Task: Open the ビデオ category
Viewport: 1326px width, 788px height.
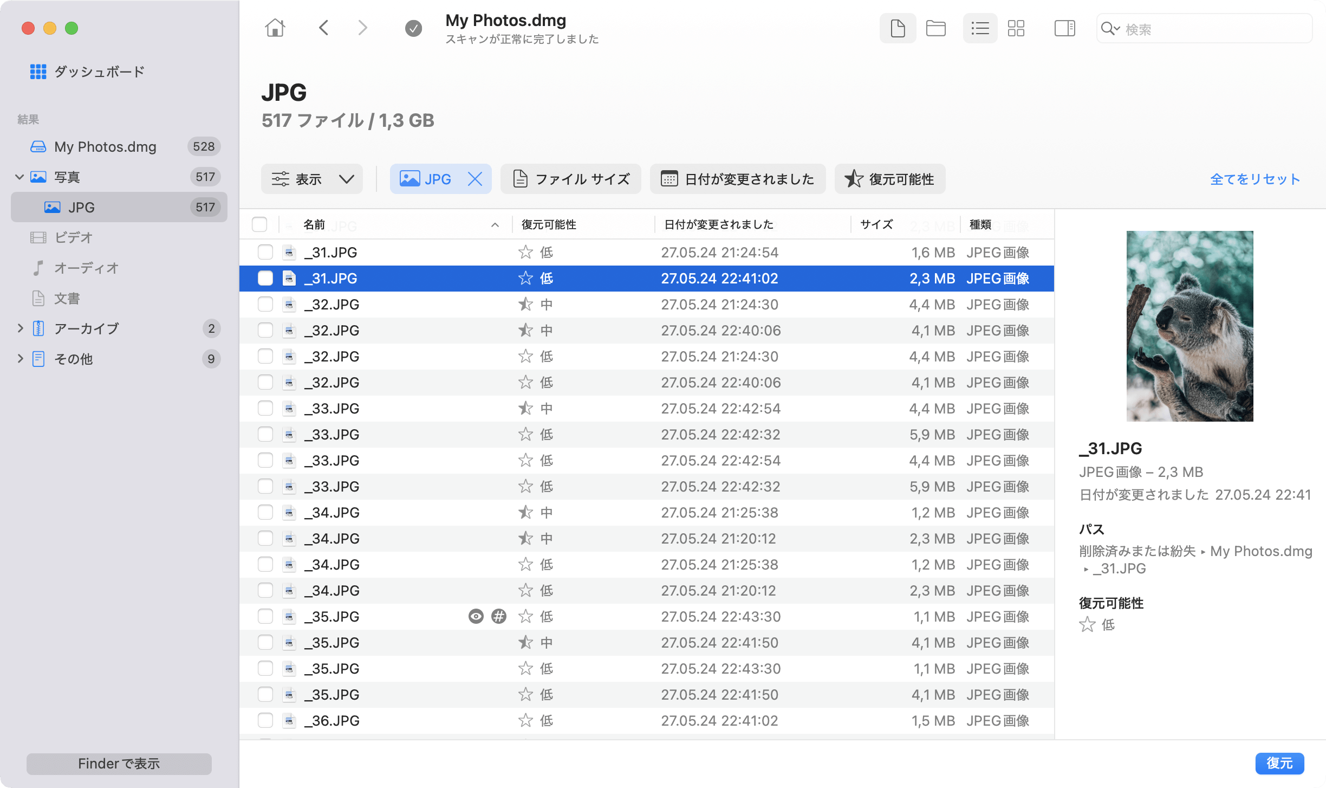Action: coord(119,237)
